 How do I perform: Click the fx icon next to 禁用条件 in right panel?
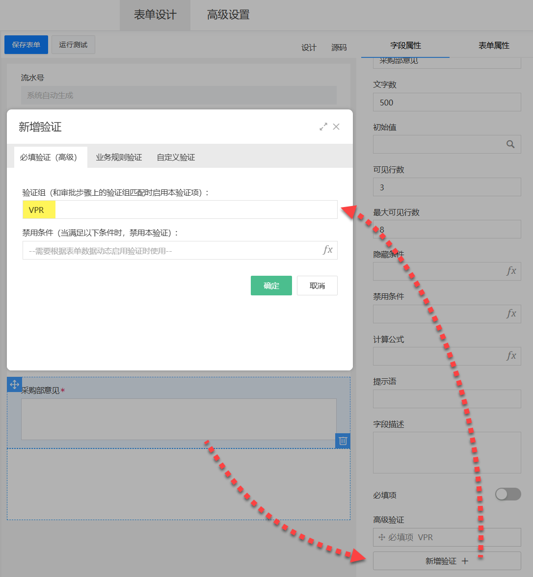point(510,314)
